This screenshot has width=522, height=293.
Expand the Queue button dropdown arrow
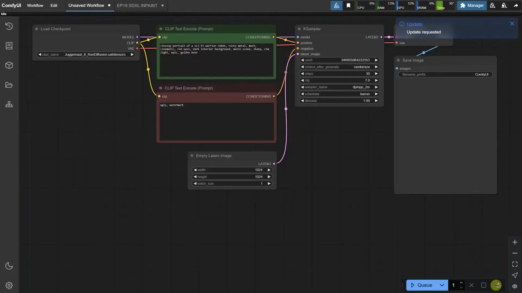coord(442,285)
